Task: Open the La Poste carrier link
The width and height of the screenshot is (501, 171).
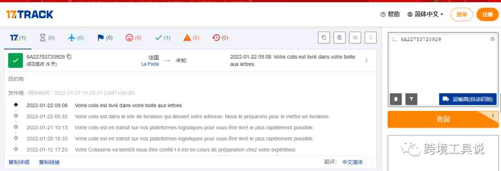Action: 150,64
